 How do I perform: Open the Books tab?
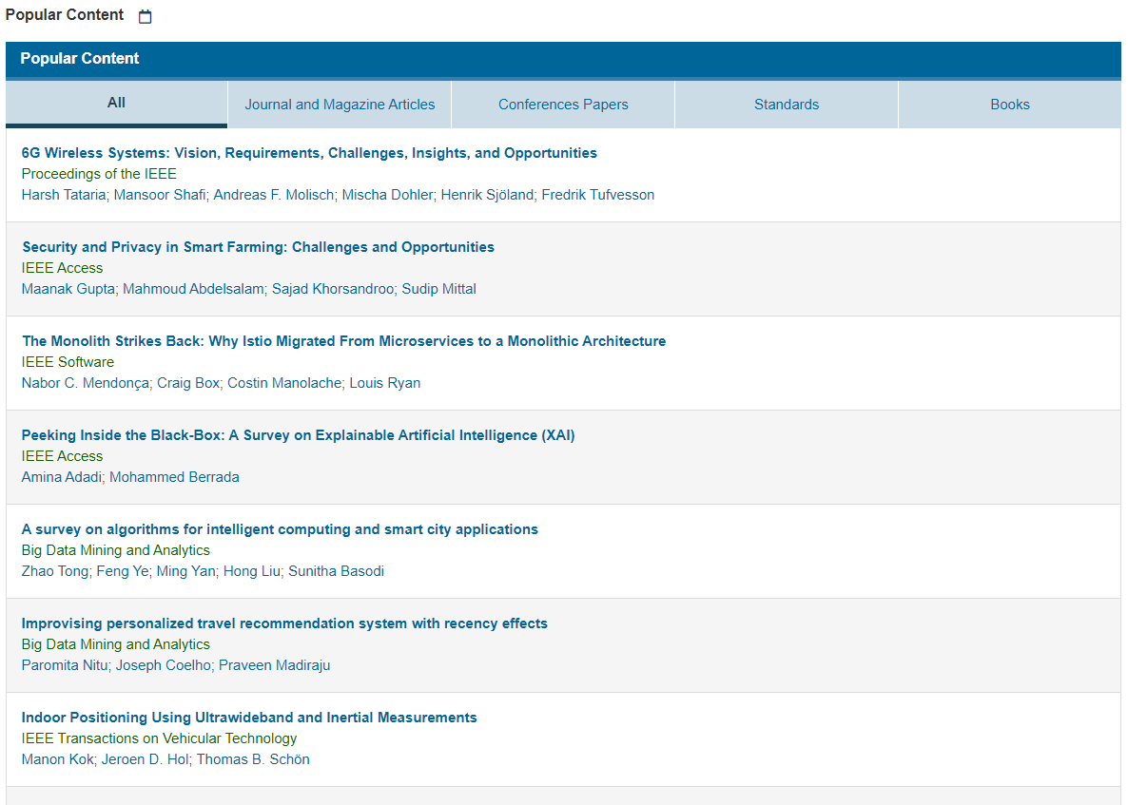tap(1010, 105)
